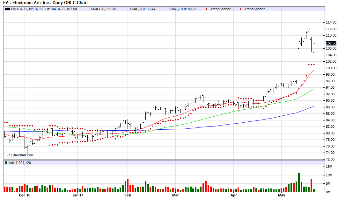The image size is (338, 205).
Task: Click the '10M' volume axis label
Action: tap(329, 175)
